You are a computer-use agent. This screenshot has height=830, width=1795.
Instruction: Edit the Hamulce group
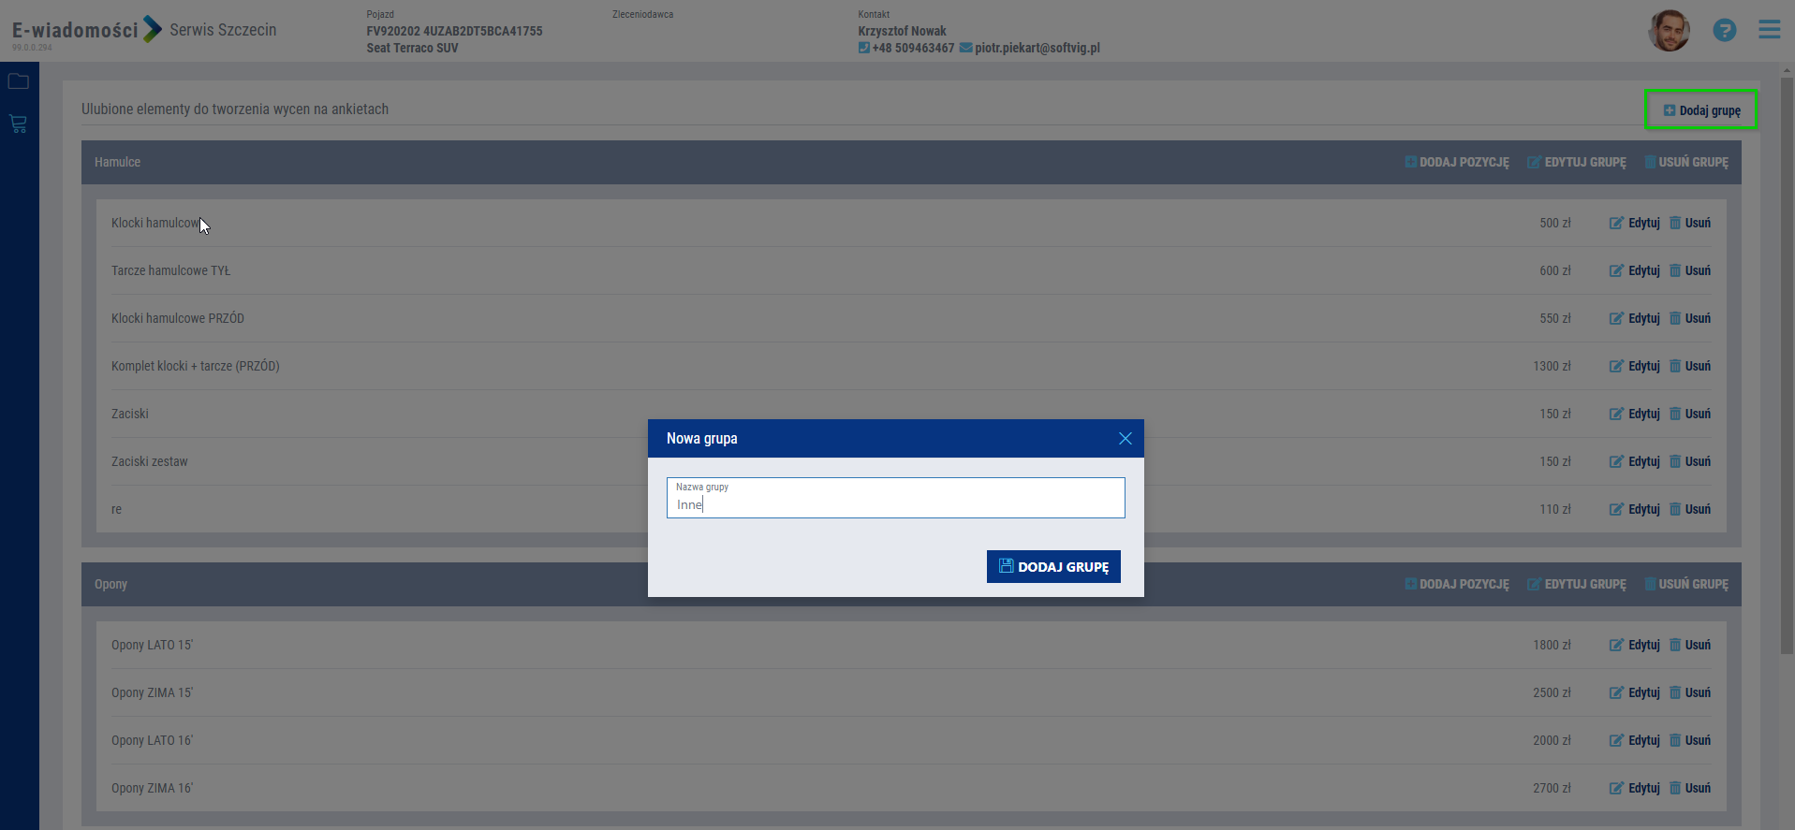1577,162
